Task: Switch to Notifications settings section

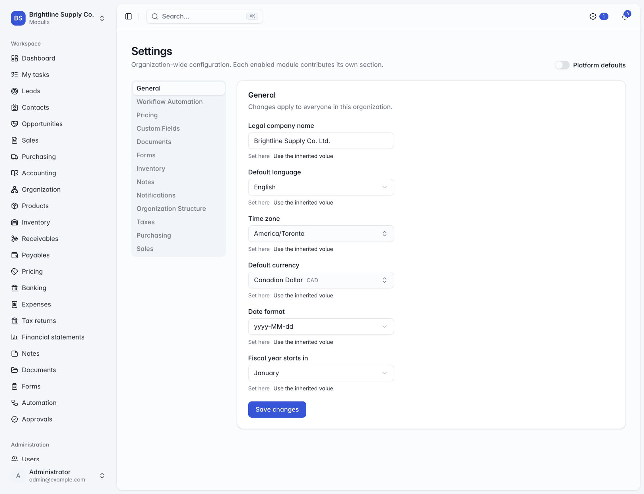Action: coord(179,196)
